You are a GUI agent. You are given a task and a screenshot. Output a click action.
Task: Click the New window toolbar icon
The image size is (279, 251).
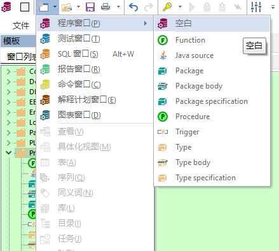coord(43,7)
